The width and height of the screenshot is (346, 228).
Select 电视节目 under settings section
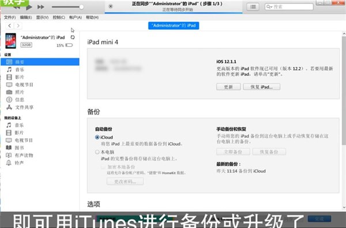[40, 85]
